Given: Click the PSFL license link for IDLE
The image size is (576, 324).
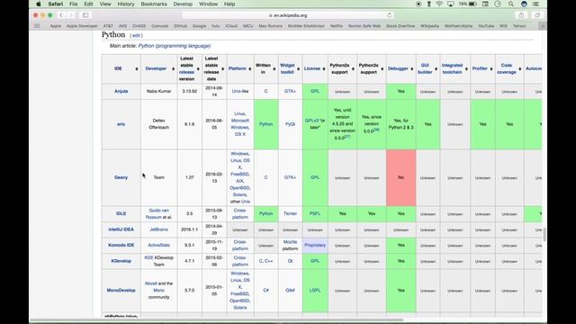Looking at the screenshot, I should 315,213.
